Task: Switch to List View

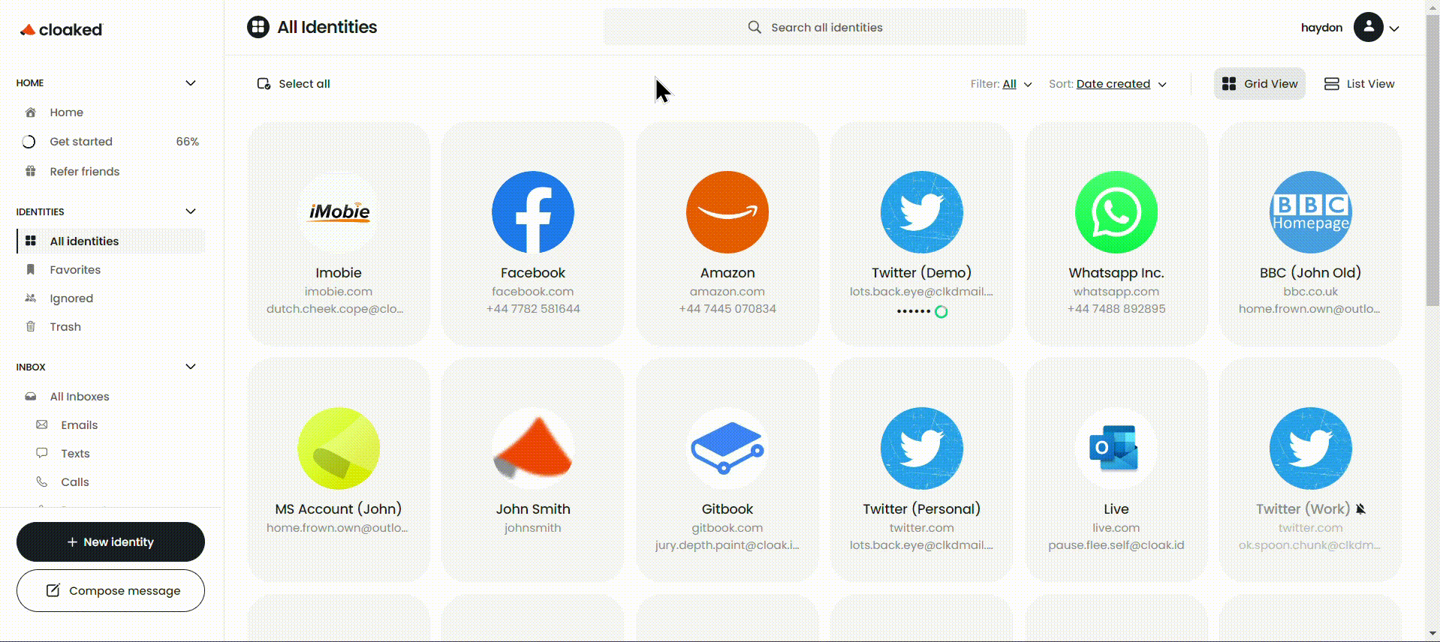Action: coord(1360,84)
